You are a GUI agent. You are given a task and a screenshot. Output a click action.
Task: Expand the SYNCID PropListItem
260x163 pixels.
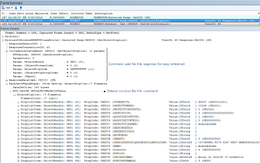tap(18, 153)
